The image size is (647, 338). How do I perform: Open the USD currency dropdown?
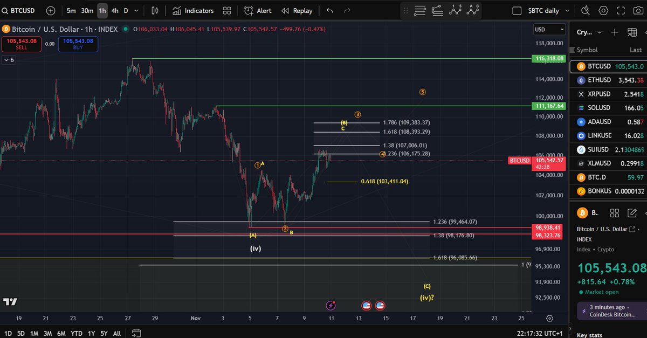point(549,29)
